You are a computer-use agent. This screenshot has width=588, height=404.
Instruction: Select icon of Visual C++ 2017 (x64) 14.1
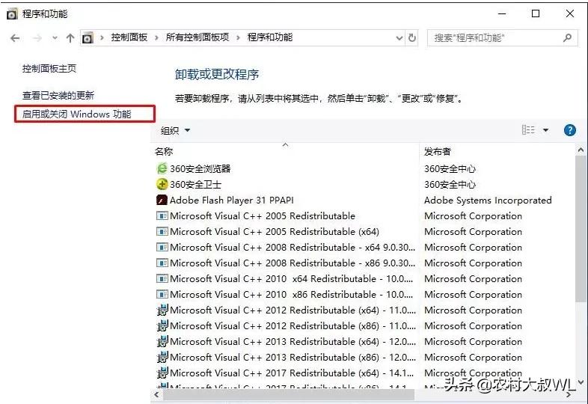162,373
